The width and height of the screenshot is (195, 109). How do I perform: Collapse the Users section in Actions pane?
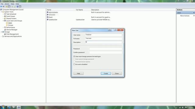click(194, 13)
